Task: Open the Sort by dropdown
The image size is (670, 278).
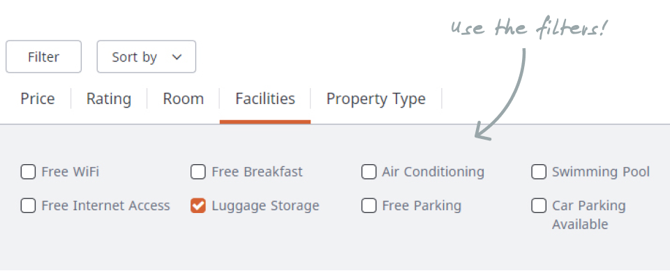Action: coord(147,57)
